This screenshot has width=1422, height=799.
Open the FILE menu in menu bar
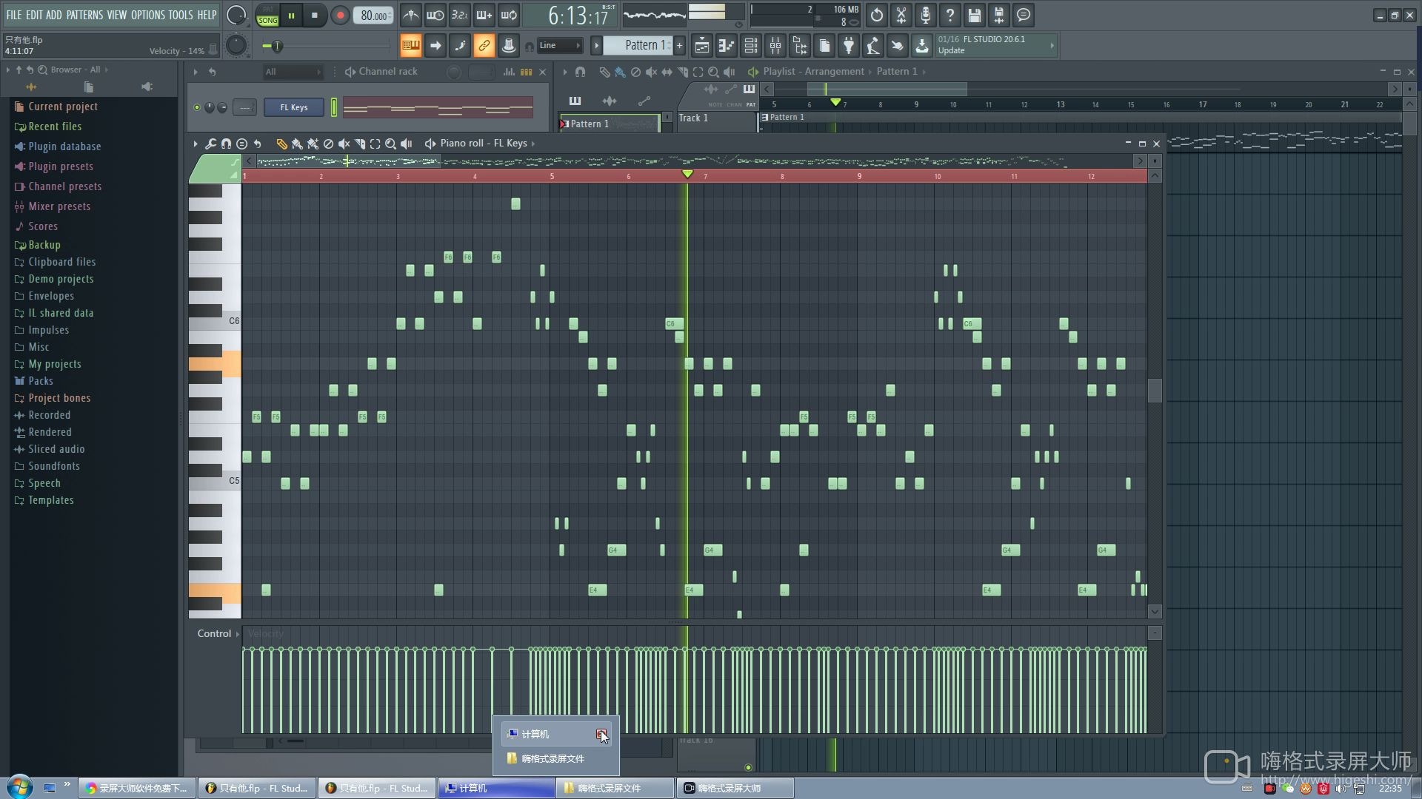tap(15, 13)
